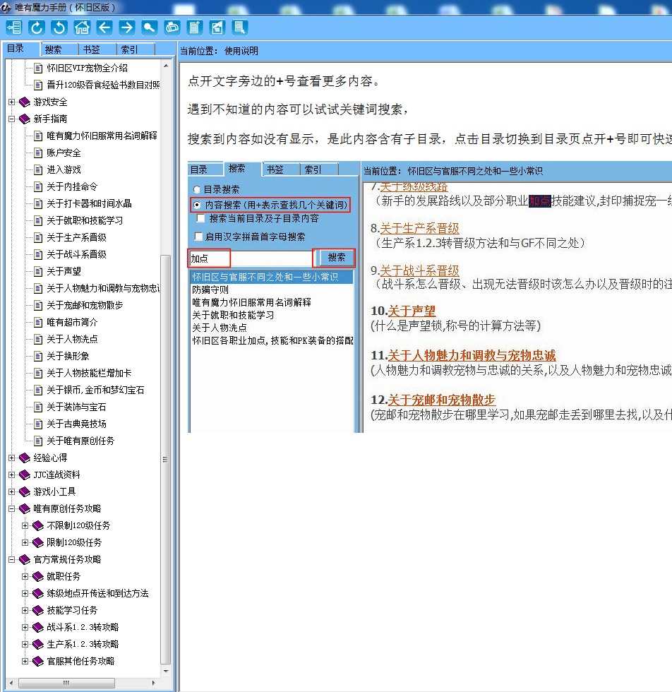Expand the 游戏安全 tree node
This screenshot has width=672, height=692.
point(12,102)
